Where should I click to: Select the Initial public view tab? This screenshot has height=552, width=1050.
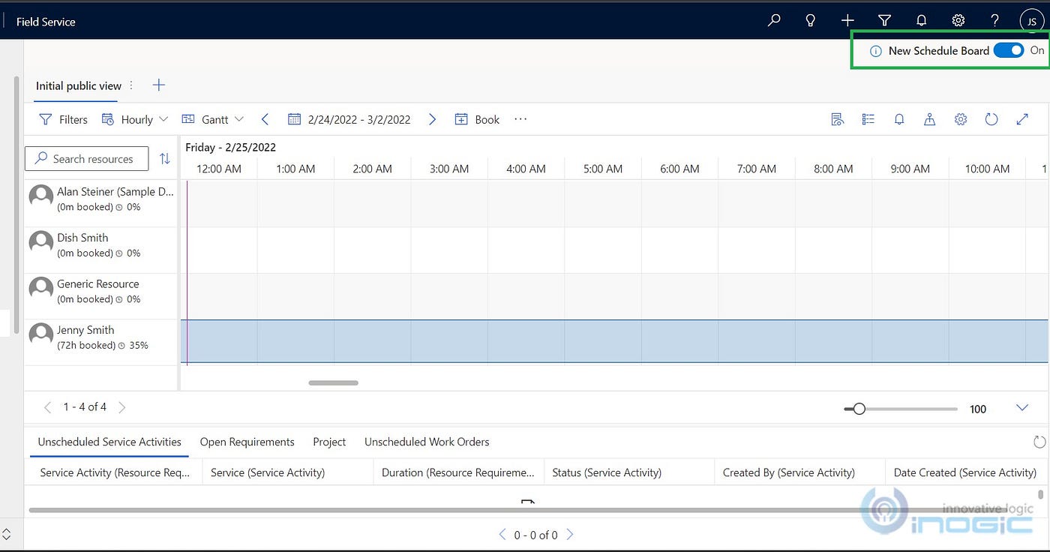click(78, 85)
